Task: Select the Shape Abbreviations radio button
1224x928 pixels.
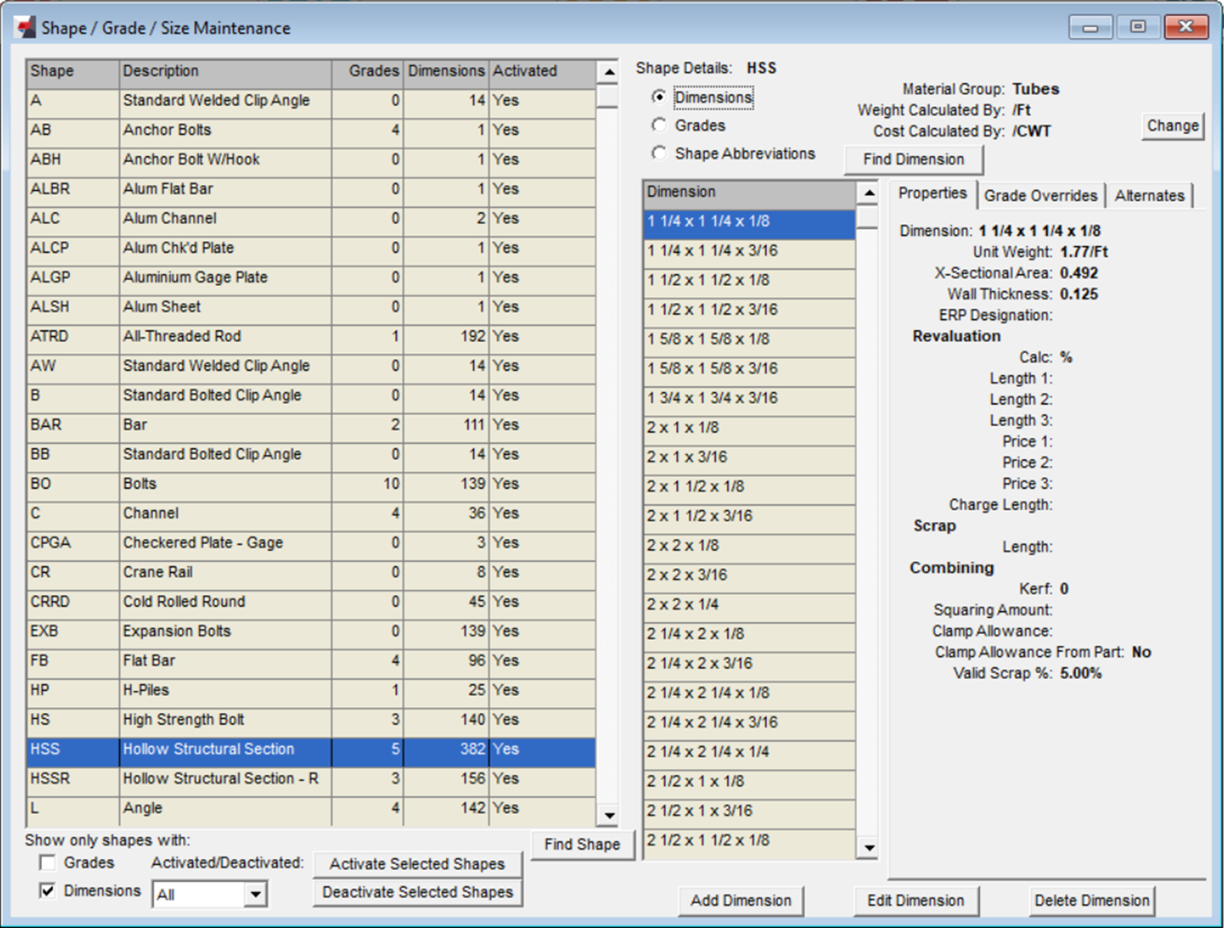Action: [660, 153]
